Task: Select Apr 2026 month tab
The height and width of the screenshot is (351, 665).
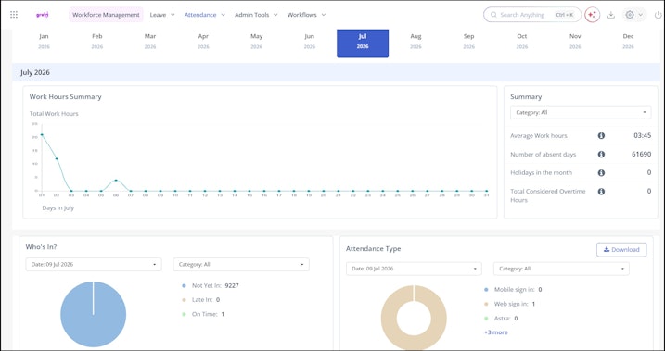Action: [x=203, y=41]
